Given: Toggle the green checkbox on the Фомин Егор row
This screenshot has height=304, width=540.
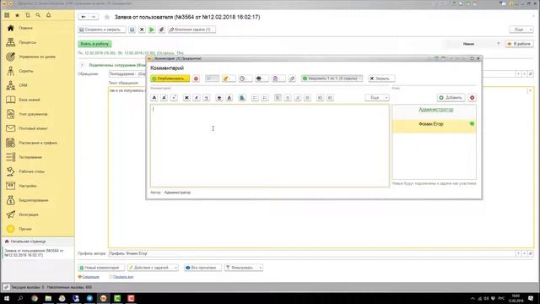Looking at the screenshot, I should pyautogui.click(x=472, y=124).
